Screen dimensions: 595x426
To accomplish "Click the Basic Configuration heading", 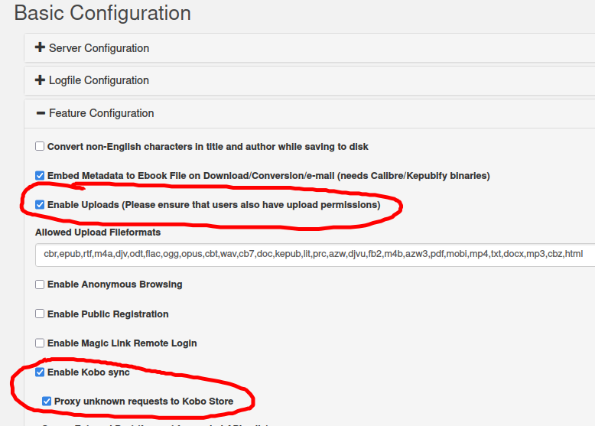I will [102, 13].
